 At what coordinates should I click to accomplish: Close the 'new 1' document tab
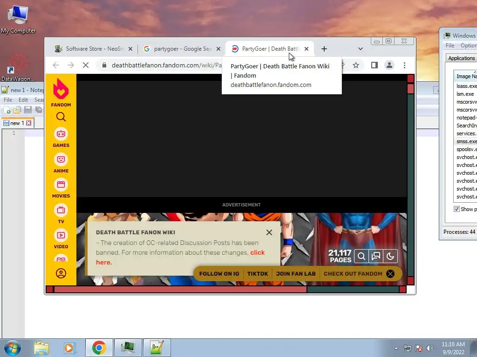[x=28, y=123]
